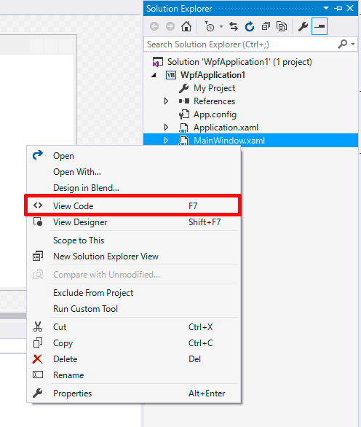Click the View Designer icon in menu
Screen dimensions: 361x427
point(38,222)
